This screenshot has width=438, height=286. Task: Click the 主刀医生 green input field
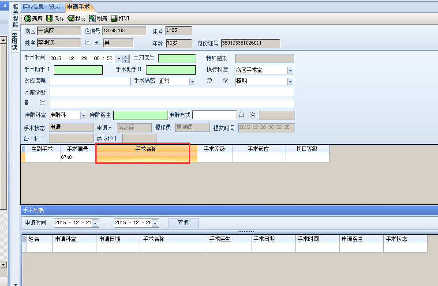[x=177, y=58]
